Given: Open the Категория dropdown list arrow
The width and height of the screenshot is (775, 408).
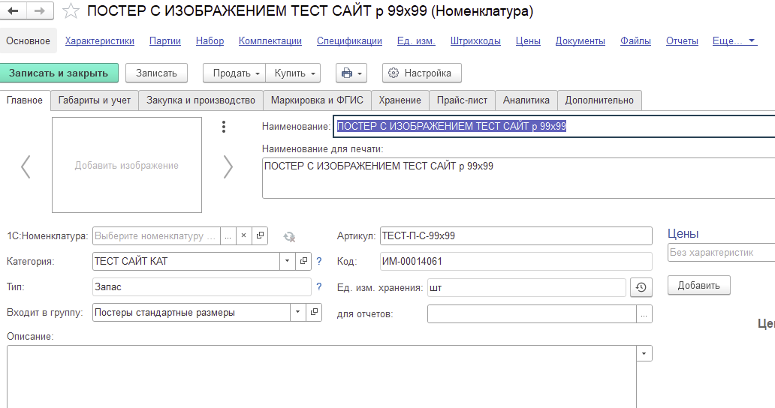Looking at the screenshot, I should pos(288,262).
